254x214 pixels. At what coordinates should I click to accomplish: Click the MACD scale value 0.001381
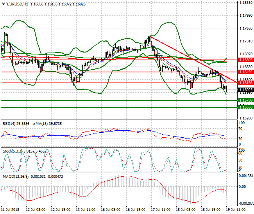coord(246,176)
